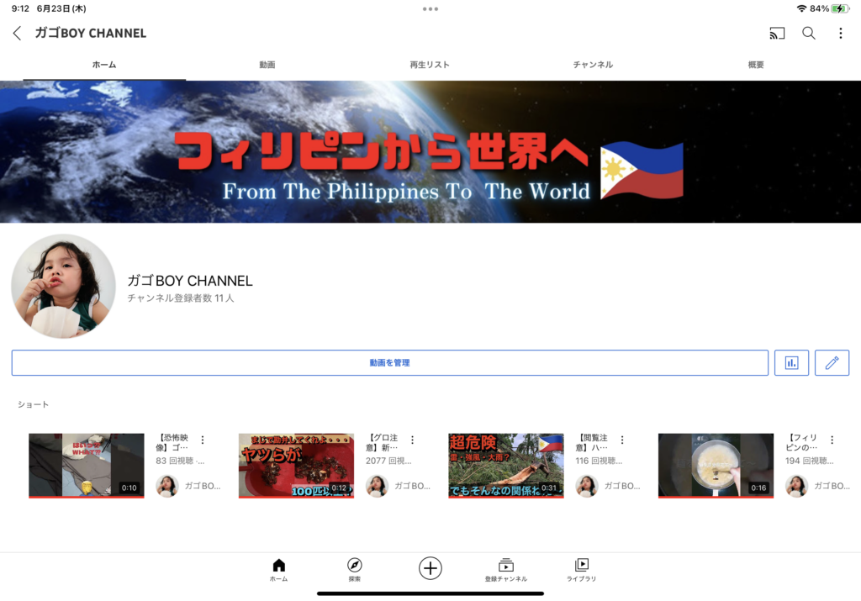Open channel analytics bar chart icon
Viewport: 861px width, 601px height.
click(x=791, y=363)
